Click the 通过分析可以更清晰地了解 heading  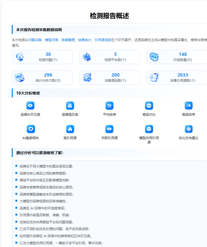pyautogui.click(x=40, y=153)
